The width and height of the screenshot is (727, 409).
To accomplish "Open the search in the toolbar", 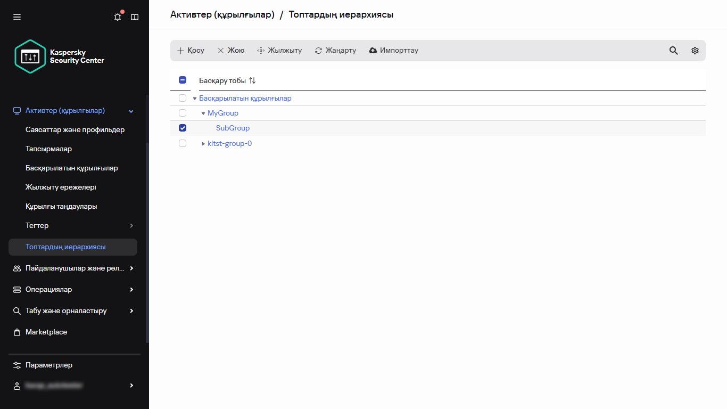I will click(x=673, y=50).
